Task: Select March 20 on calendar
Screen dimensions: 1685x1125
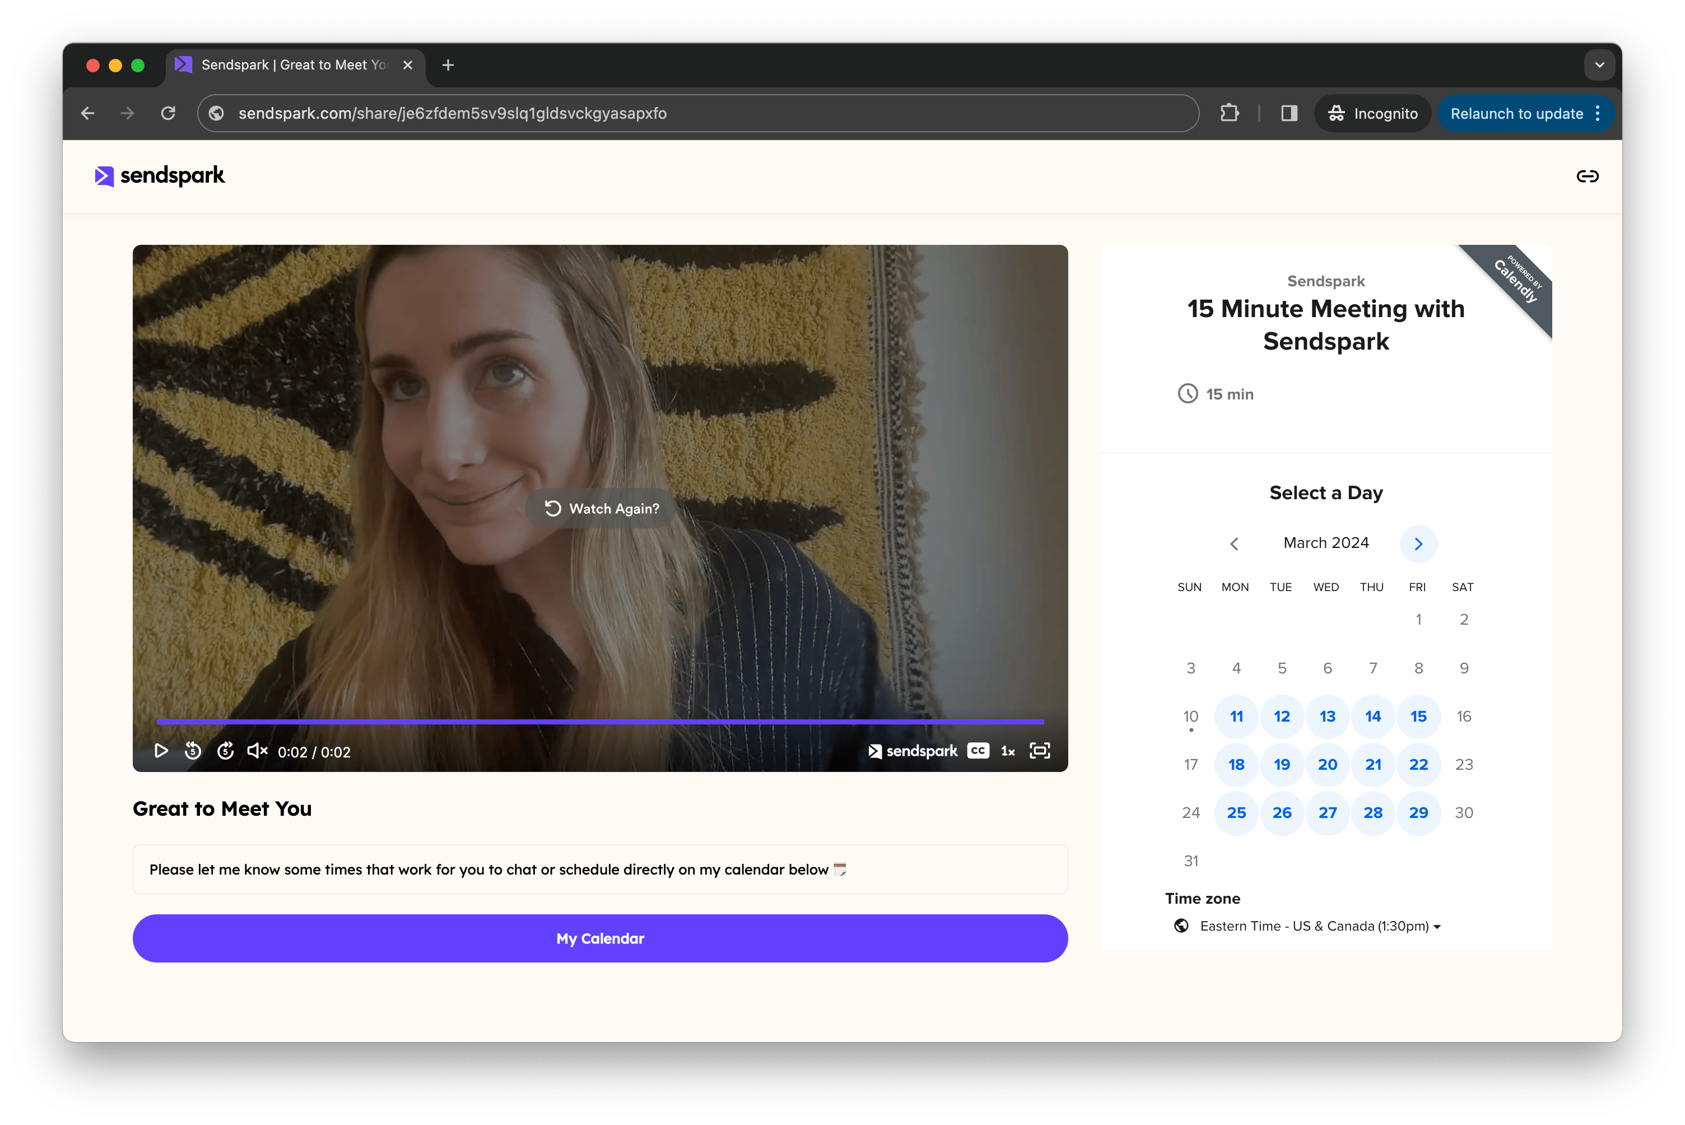Action: tap(1327, 765)
